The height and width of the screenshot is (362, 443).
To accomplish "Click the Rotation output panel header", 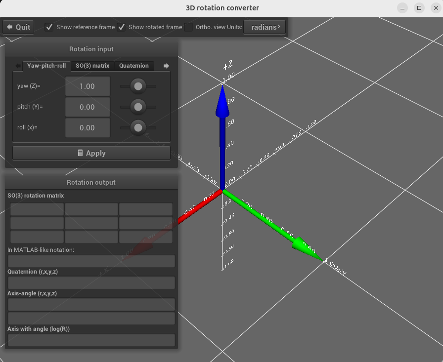I will tap(91, 182).
